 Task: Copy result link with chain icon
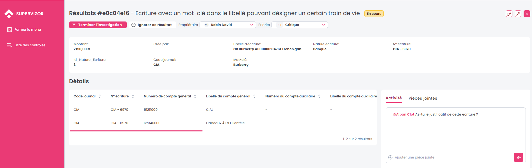tap(509, 14)
